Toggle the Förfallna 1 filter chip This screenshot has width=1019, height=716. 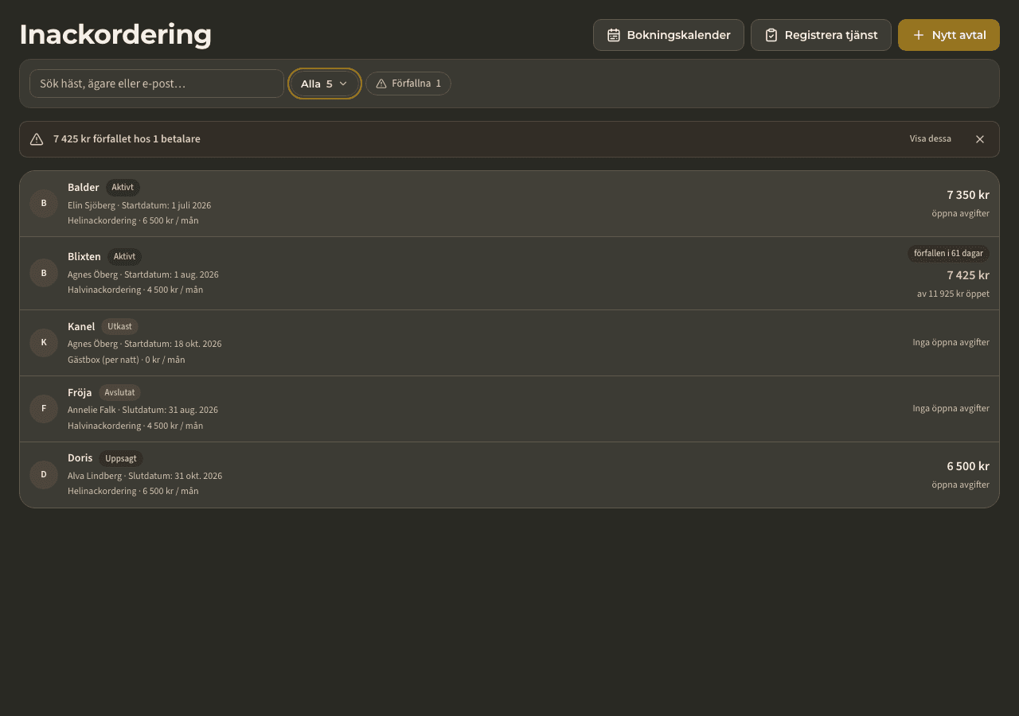[x=408, y=84]
